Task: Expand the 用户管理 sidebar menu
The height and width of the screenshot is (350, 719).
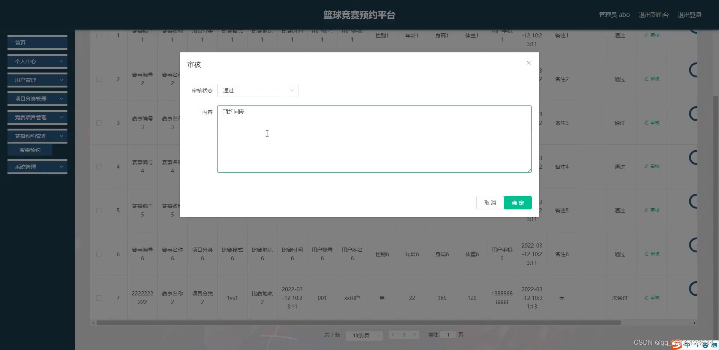Action: (37, 80)
